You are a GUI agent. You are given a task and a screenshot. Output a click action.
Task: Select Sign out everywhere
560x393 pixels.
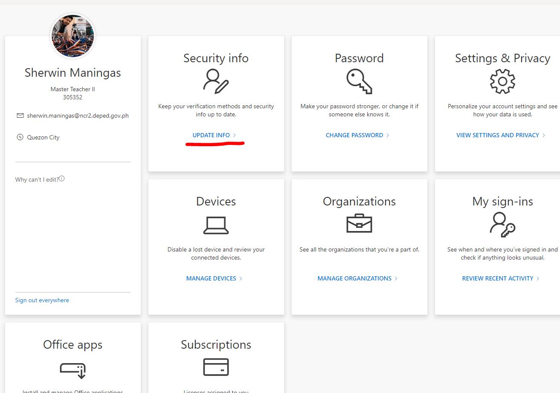pos(42,300)
